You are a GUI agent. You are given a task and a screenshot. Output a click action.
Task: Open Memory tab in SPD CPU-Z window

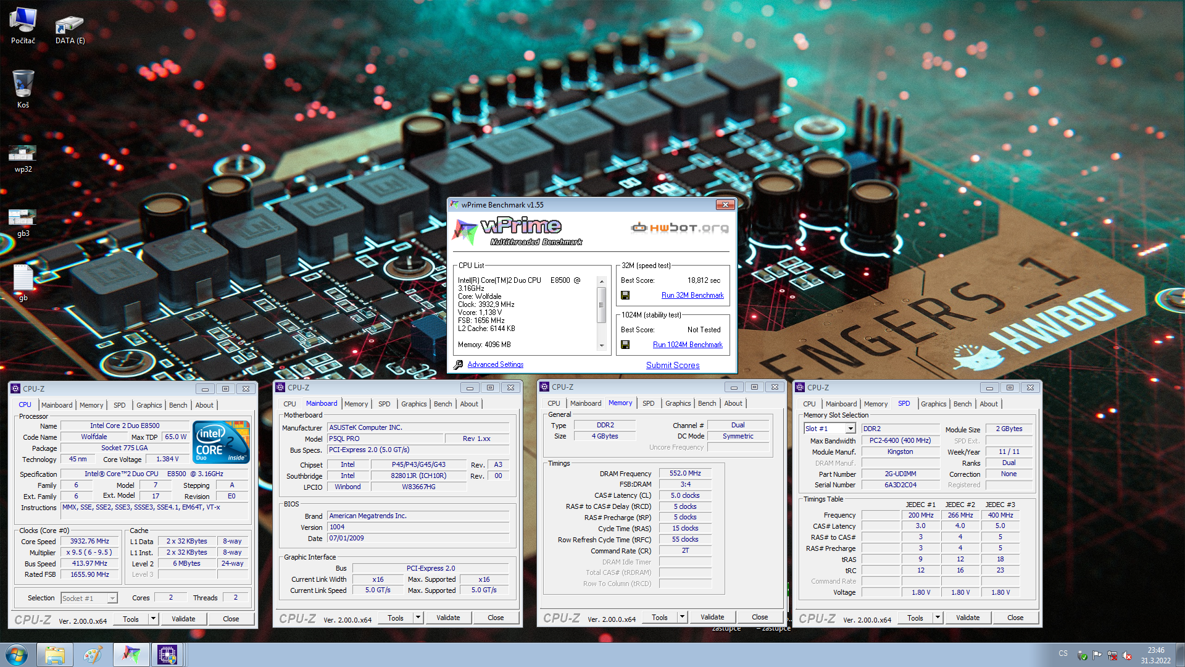point(875,404)
